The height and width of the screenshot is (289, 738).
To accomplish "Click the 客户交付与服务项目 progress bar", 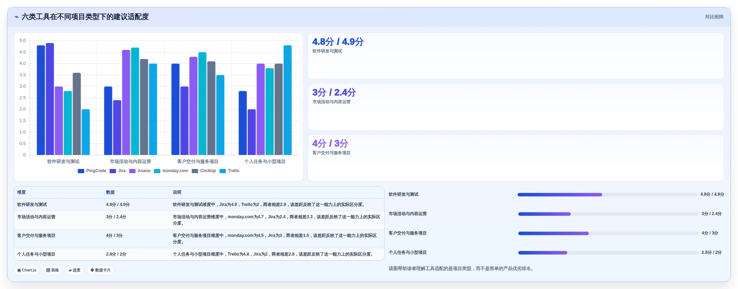I will point(608,233).
